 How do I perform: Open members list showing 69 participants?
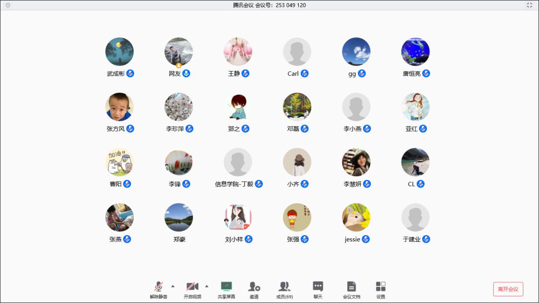pos(284,286)
